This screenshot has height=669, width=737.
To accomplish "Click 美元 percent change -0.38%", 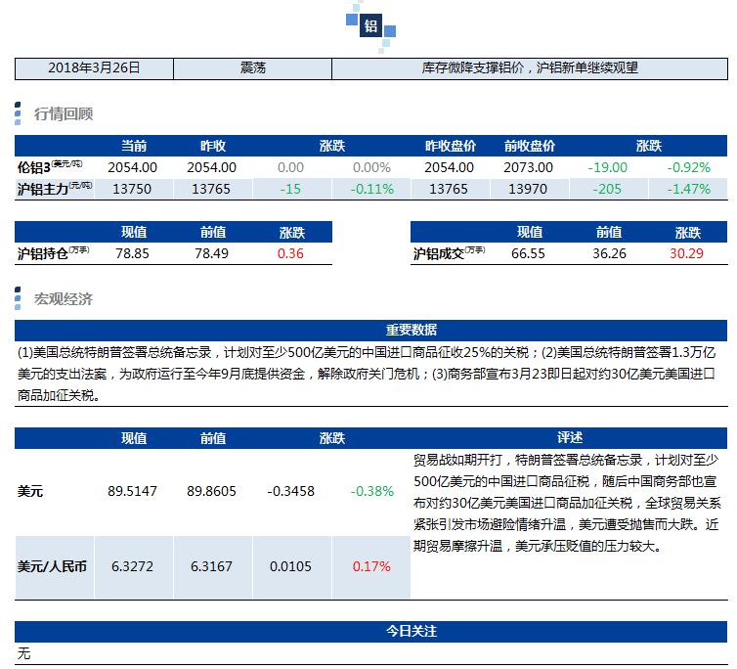I will (371, 491).
